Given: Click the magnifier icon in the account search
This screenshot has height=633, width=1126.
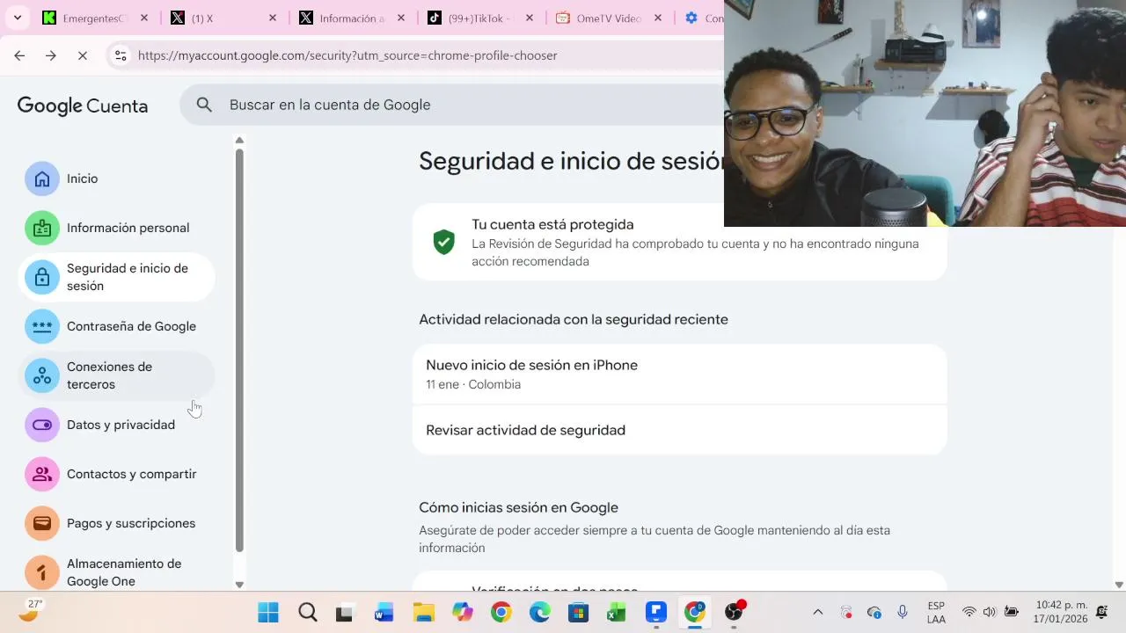Looking at the screenshot, I should click(x=204, y=105).
